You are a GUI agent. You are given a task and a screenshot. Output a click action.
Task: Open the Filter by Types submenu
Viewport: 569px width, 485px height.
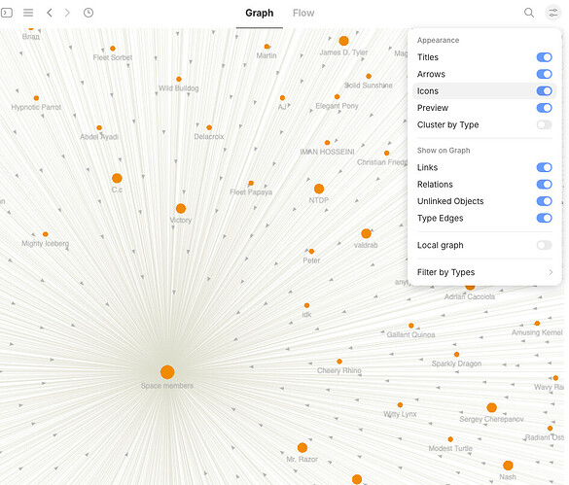point(484,272)
